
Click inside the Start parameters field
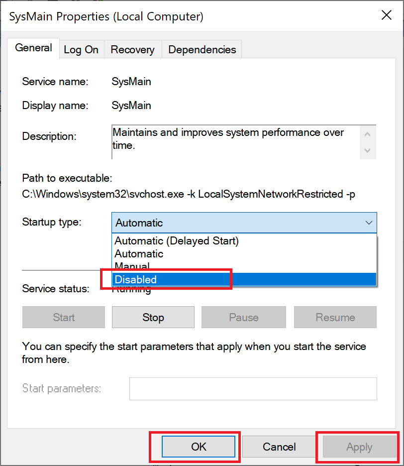click(x=253, y=389)
